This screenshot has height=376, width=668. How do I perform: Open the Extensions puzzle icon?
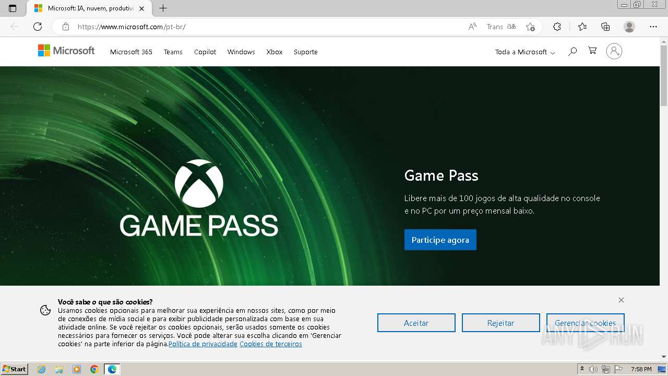(x=557, y=27)
